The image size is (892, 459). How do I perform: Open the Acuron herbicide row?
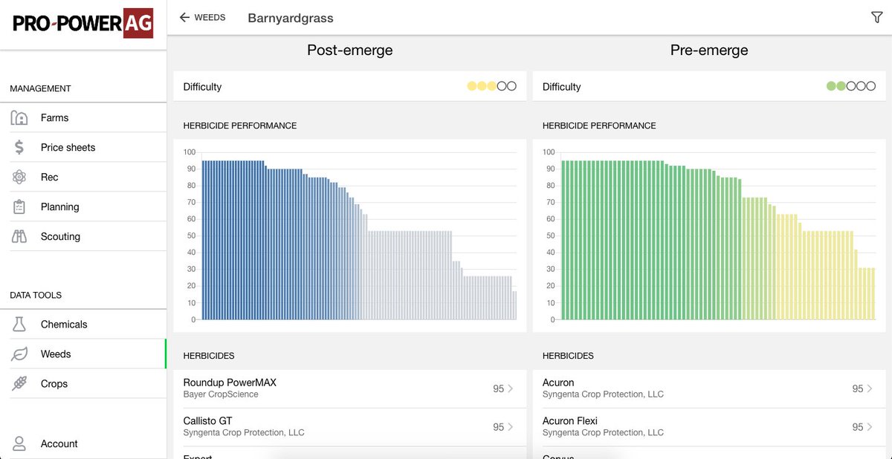710,388
